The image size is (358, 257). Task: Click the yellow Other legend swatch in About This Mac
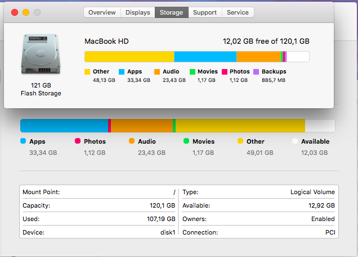[87, 72]
